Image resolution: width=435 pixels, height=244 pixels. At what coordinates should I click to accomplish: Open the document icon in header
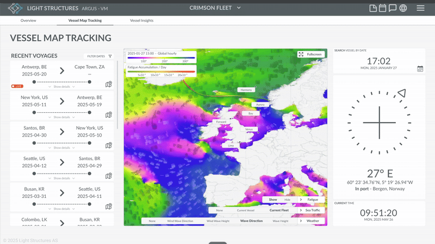(x=372, y=8)
